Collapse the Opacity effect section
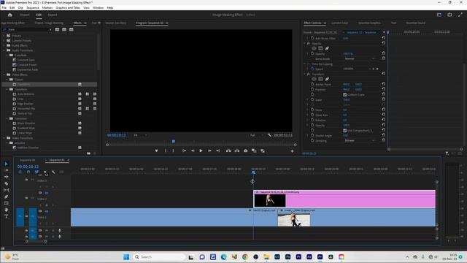Viewport: 467px width, 263px height. coord(305,44)
